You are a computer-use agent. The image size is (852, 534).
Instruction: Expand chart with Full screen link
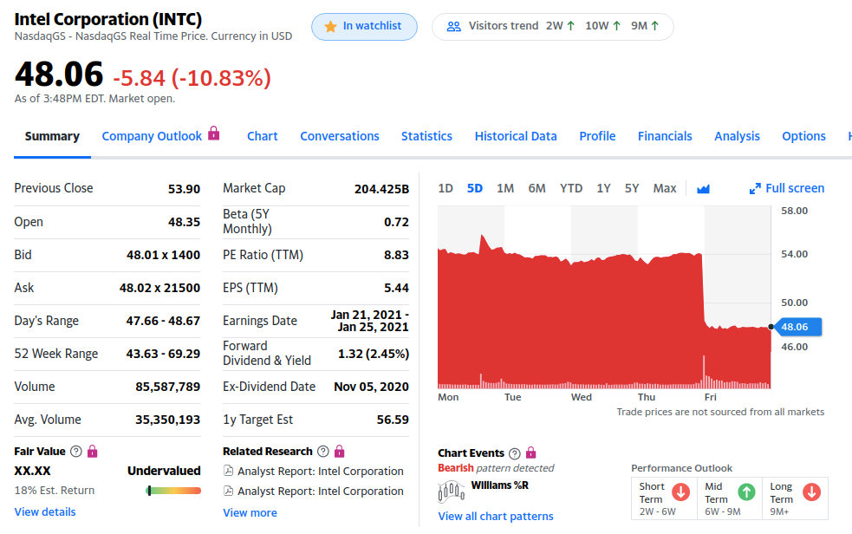[x=787, y=189]
